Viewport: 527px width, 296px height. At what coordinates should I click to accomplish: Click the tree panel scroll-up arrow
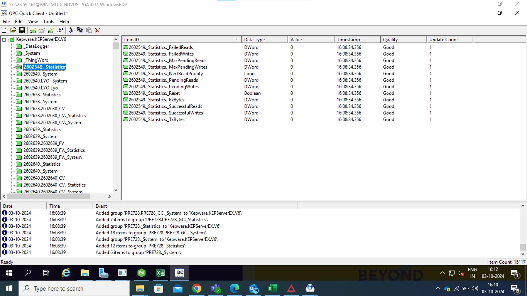116,39
